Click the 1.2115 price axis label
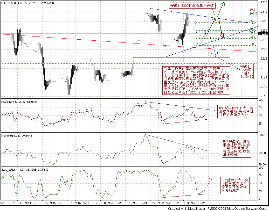Viewport: 269px width, 210px height. pyautogui.click(x=263, y=96)
